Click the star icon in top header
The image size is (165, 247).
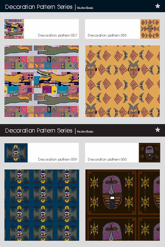pyautogui.click(x=158, y=6)
